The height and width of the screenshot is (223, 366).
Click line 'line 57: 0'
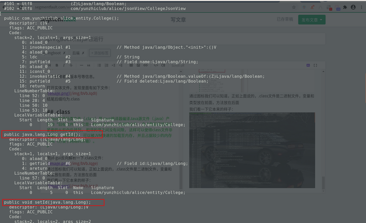[32, 178]
